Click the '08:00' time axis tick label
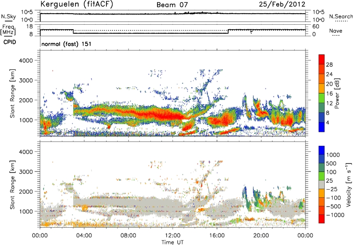353x245 pixels. coord(128,236)
